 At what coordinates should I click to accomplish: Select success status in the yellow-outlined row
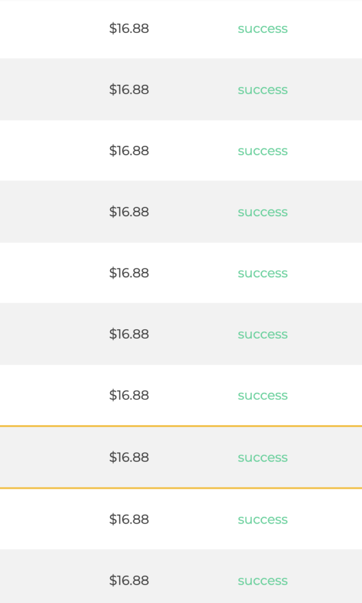(263, 458)
